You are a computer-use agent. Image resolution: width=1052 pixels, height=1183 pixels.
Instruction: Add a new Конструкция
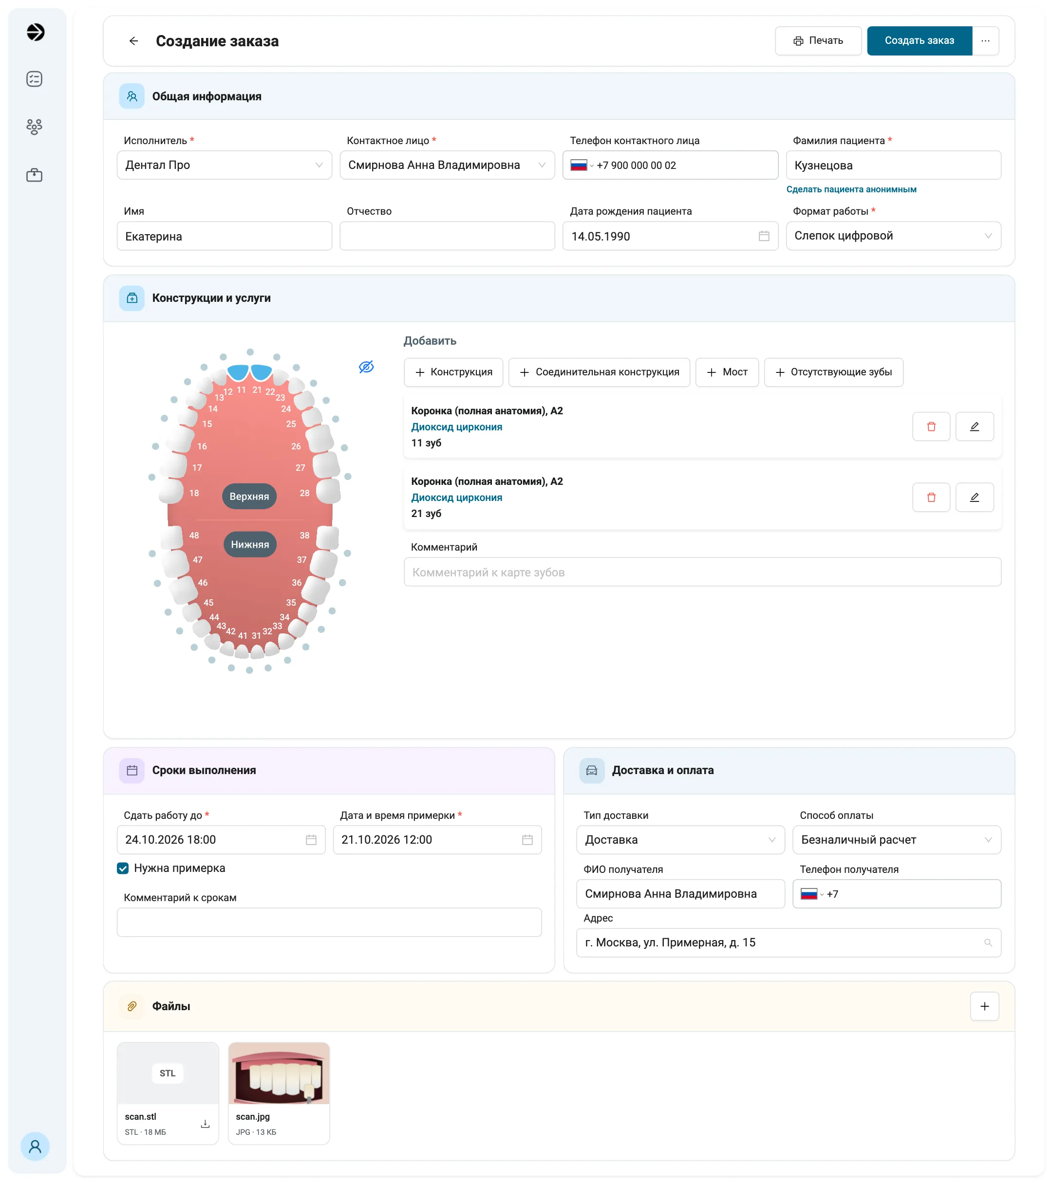click(453, 372)
